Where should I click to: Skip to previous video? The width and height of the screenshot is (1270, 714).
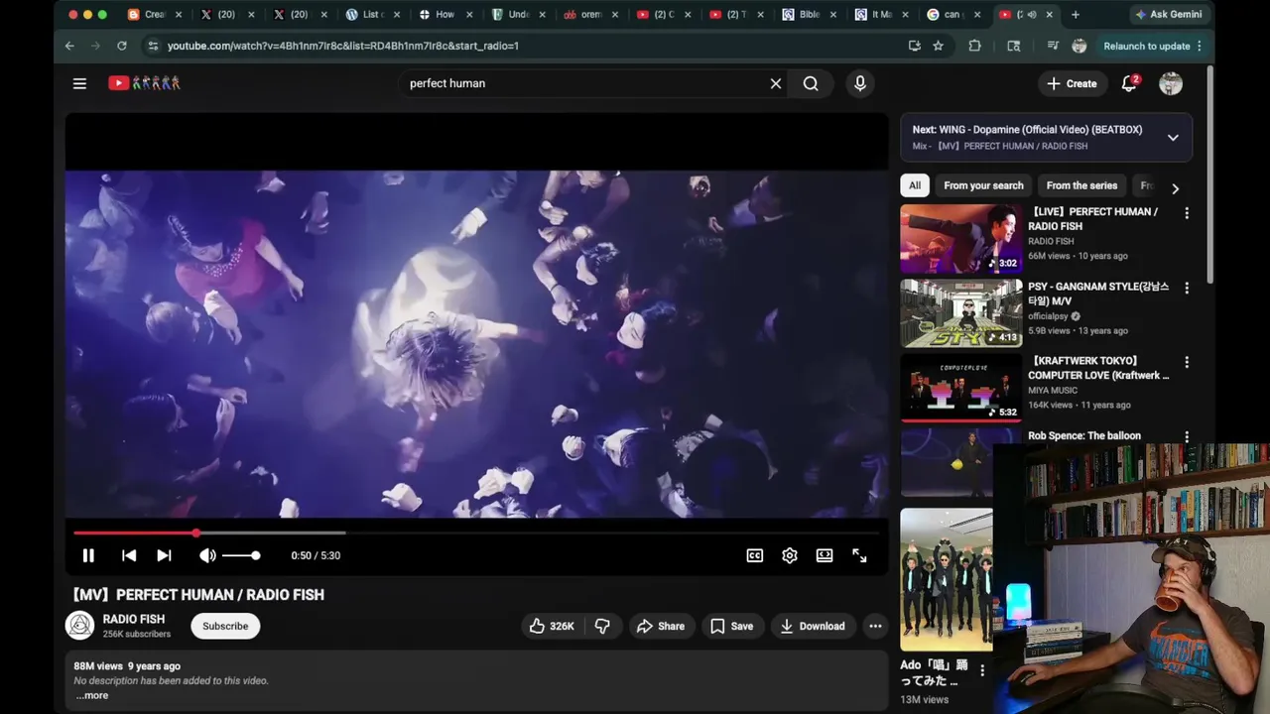tap(129, 555)
